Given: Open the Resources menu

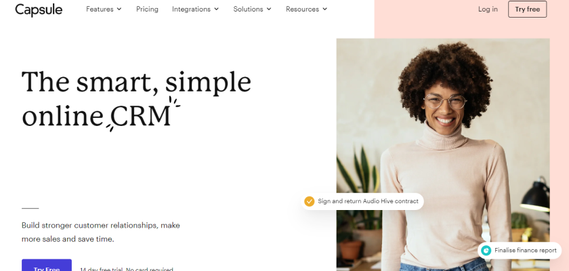Looking at the screenshot, I should (306, 9).
